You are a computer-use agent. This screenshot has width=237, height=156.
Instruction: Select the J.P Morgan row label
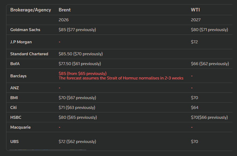[x=21, y=42]
